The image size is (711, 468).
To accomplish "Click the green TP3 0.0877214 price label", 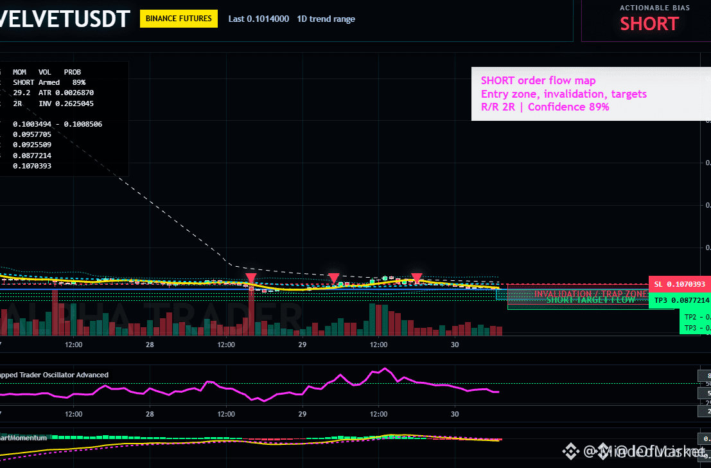I will pos(680,300).
